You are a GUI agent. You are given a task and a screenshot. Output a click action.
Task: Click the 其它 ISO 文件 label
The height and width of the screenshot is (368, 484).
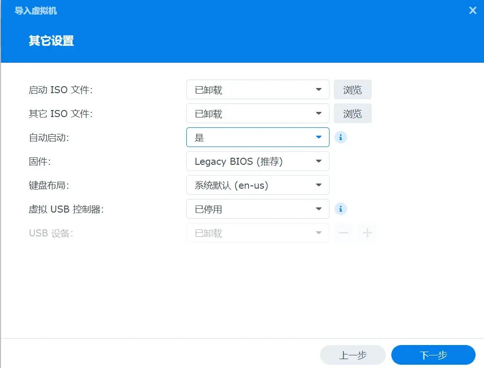(60, 114)
